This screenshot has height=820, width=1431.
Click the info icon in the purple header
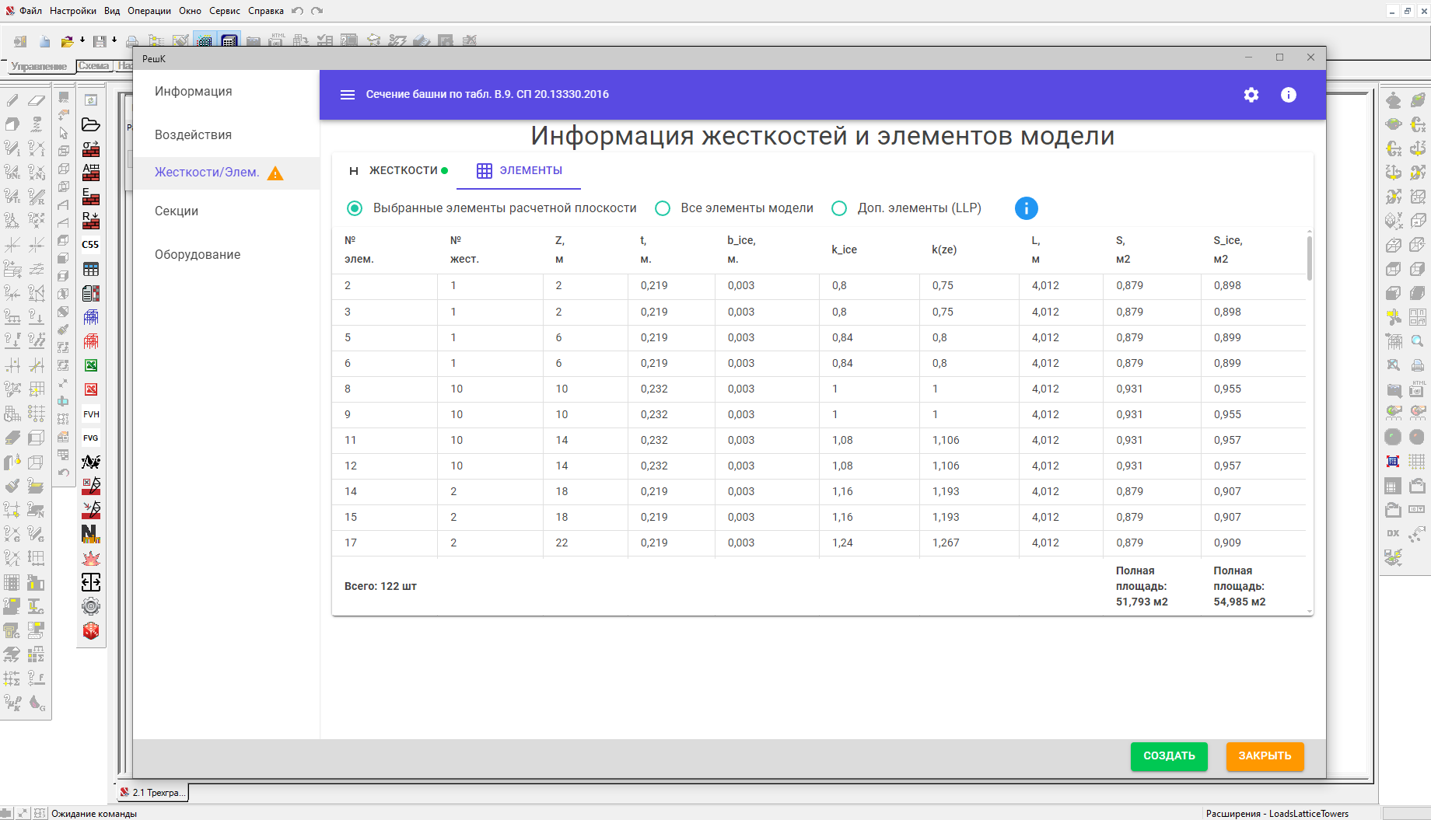point(1288,95)
